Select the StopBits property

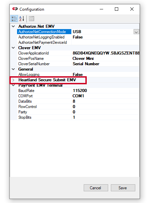(x=44, y=117)
